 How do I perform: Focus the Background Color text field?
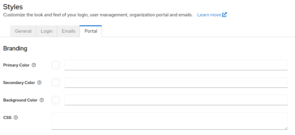point(176,100)
